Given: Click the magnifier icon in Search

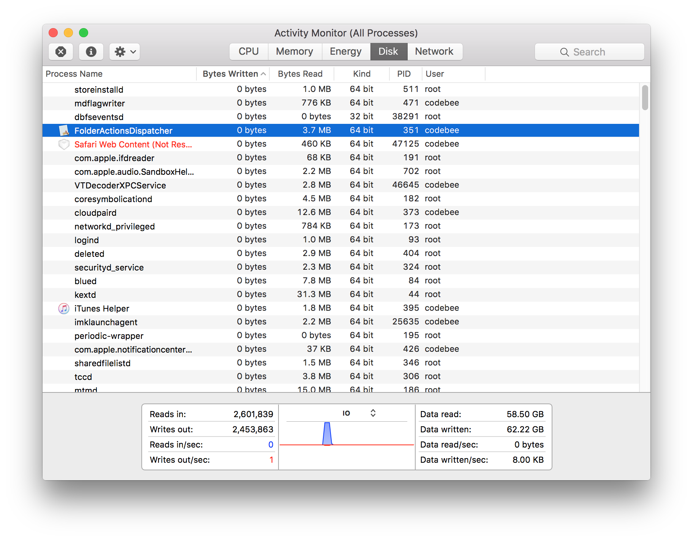Looking at the screenshot, I should [x=564, y=52].
